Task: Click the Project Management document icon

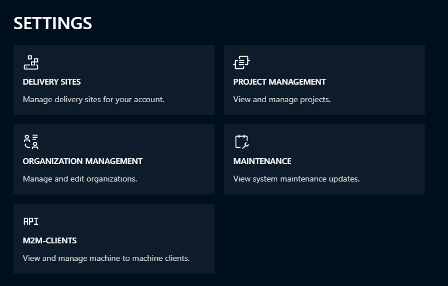Action: [x=241, y=62]
